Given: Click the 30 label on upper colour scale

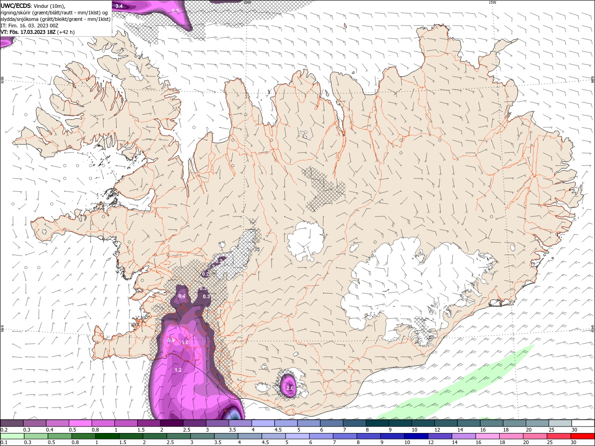Looking at the screenshot, I should tap(575, 430).
